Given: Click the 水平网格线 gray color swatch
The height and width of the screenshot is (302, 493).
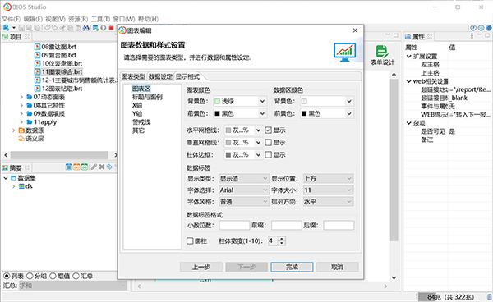Looking at the screenshot, I should click(228, 130).
